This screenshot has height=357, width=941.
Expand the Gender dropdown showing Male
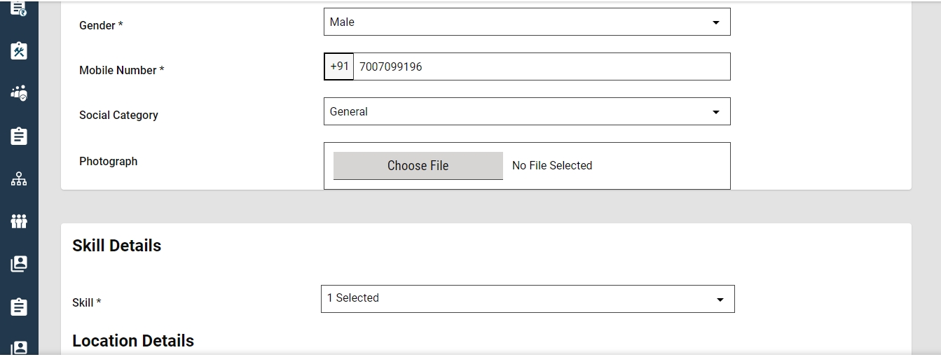pyautogui.click(x=527, y=22)
